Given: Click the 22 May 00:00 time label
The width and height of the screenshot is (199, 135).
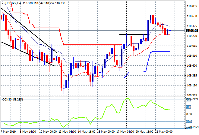Looking at the screenshot, I should [x=164, y=132].
